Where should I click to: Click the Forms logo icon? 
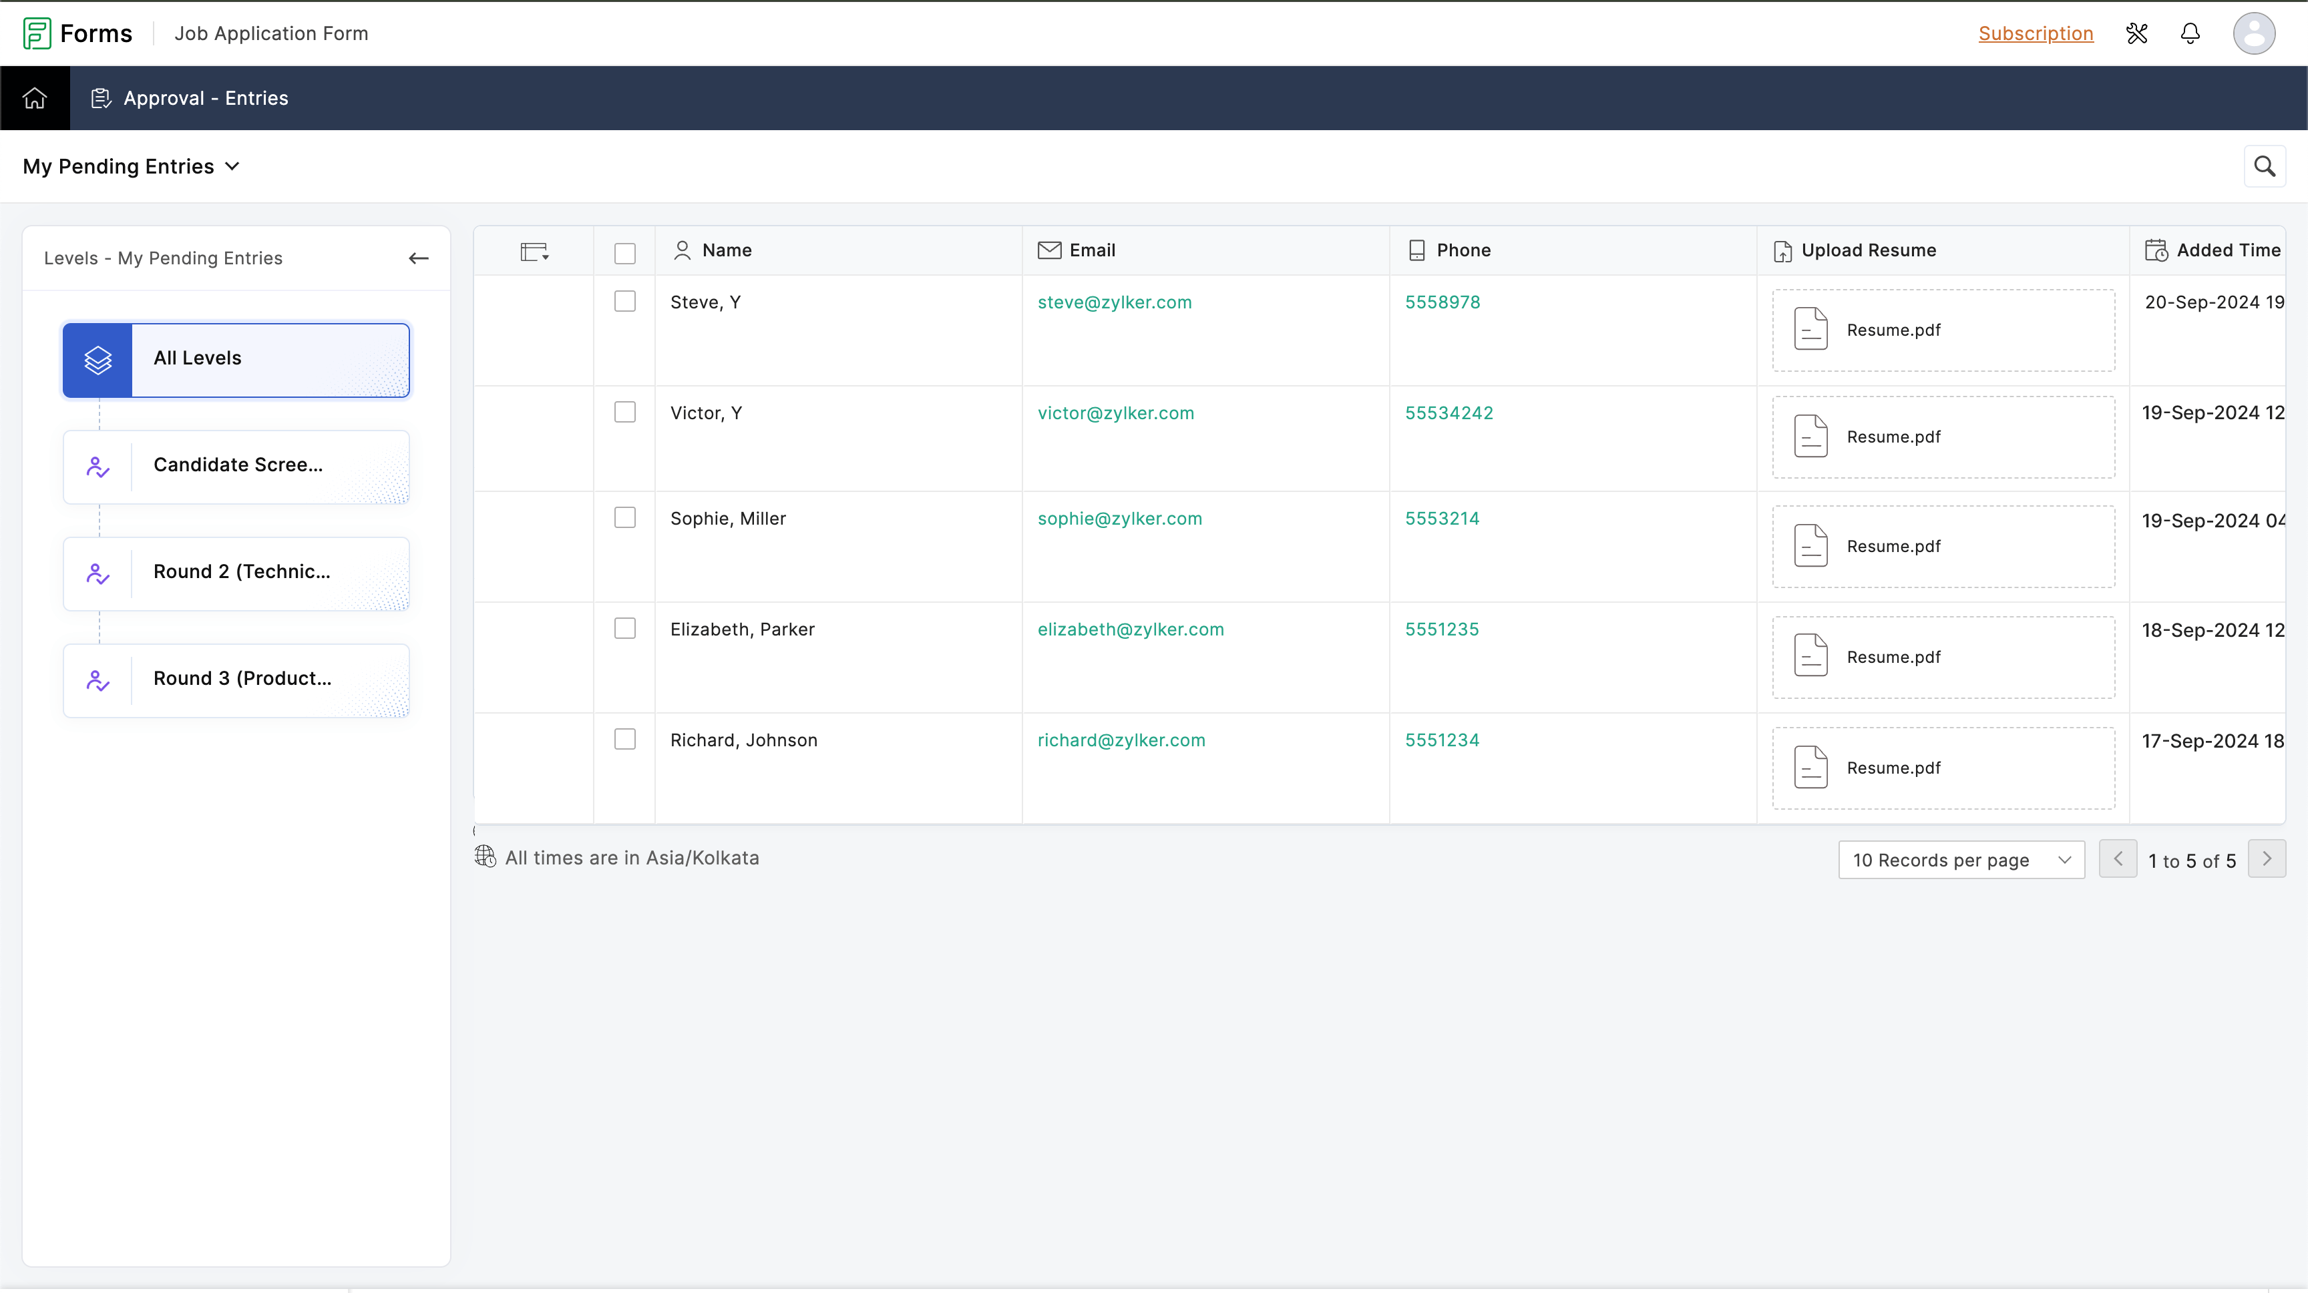coord(37,34)
